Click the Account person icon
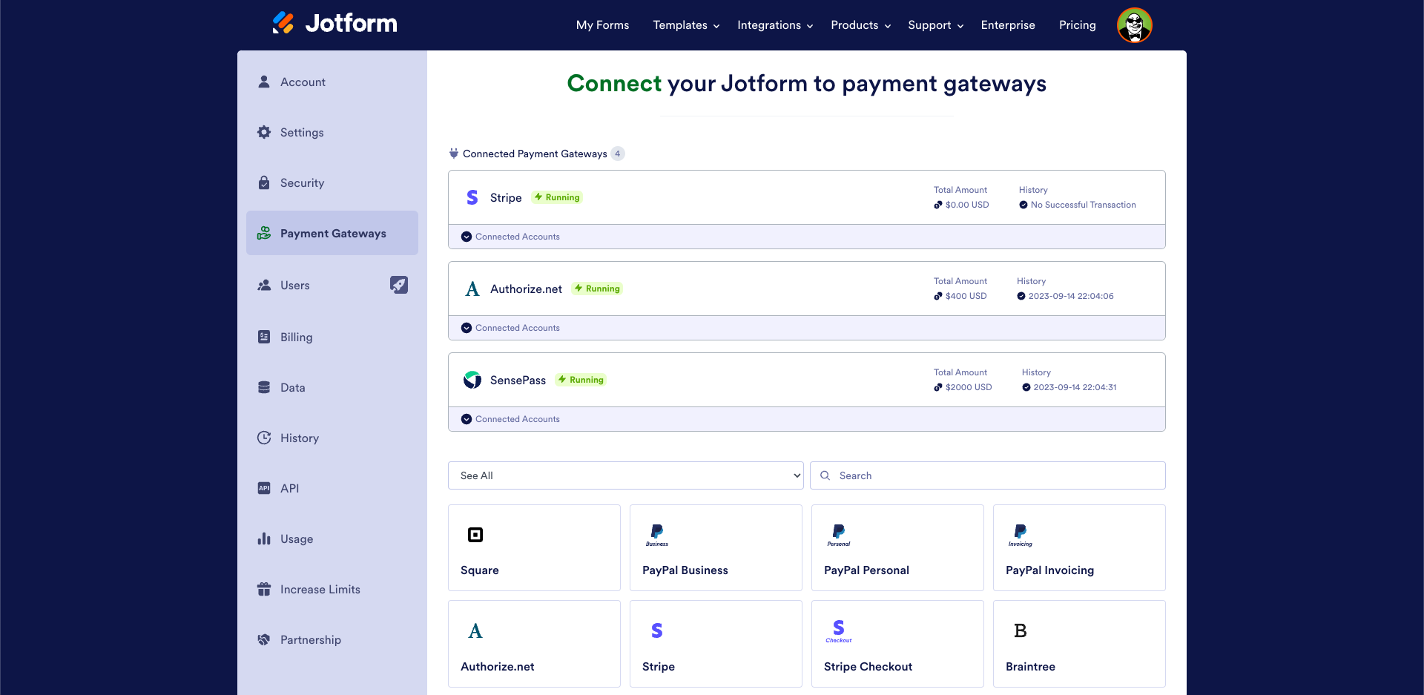1424x695 pixels. click(x=264, y=82)
